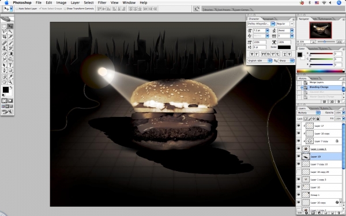The height and width of the screenshot is (216, 346).
Task: Click All Caps style button
Action: 264,54
